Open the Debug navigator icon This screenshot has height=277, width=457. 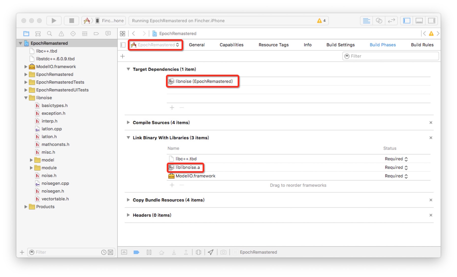pyautogui.click(x=85, y=33)
